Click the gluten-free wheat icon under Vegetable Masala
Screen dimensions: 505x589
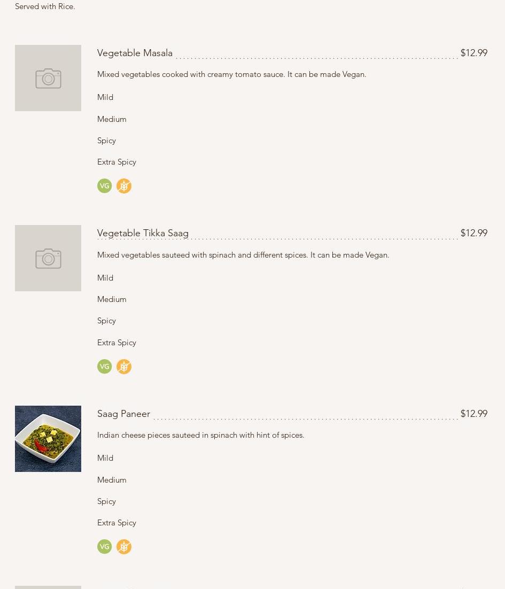(x=124, y=186)
